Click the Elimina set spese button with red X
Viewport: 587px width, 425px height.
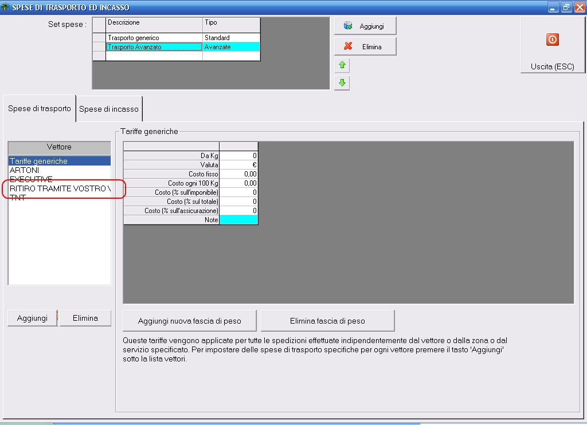pyautogui.click(x=365, y=47)
